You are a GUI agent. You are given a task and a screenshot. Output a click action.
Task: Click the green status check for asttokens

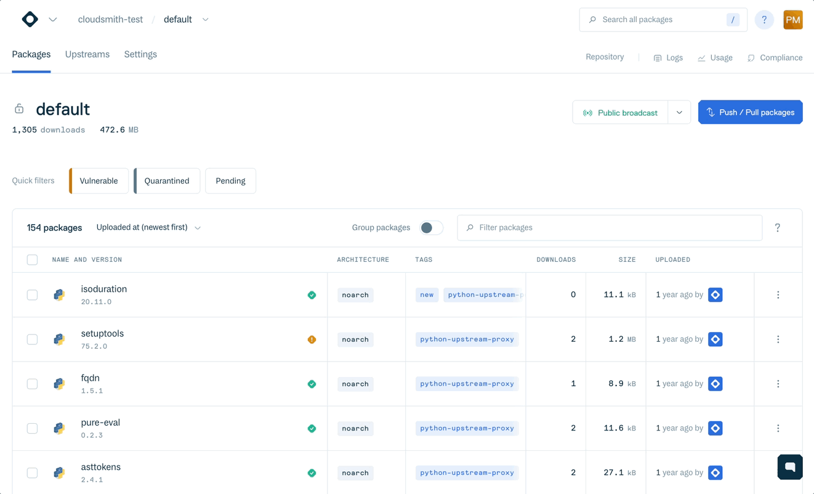(312, 473)
